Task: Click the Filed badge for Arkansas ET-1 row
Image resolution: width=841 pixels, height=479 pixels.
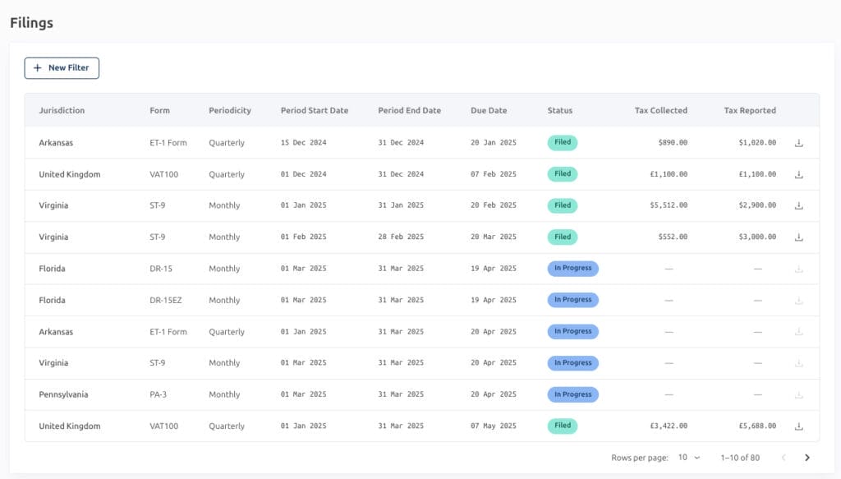Action: pyautogui.click(x=563, y=143)
